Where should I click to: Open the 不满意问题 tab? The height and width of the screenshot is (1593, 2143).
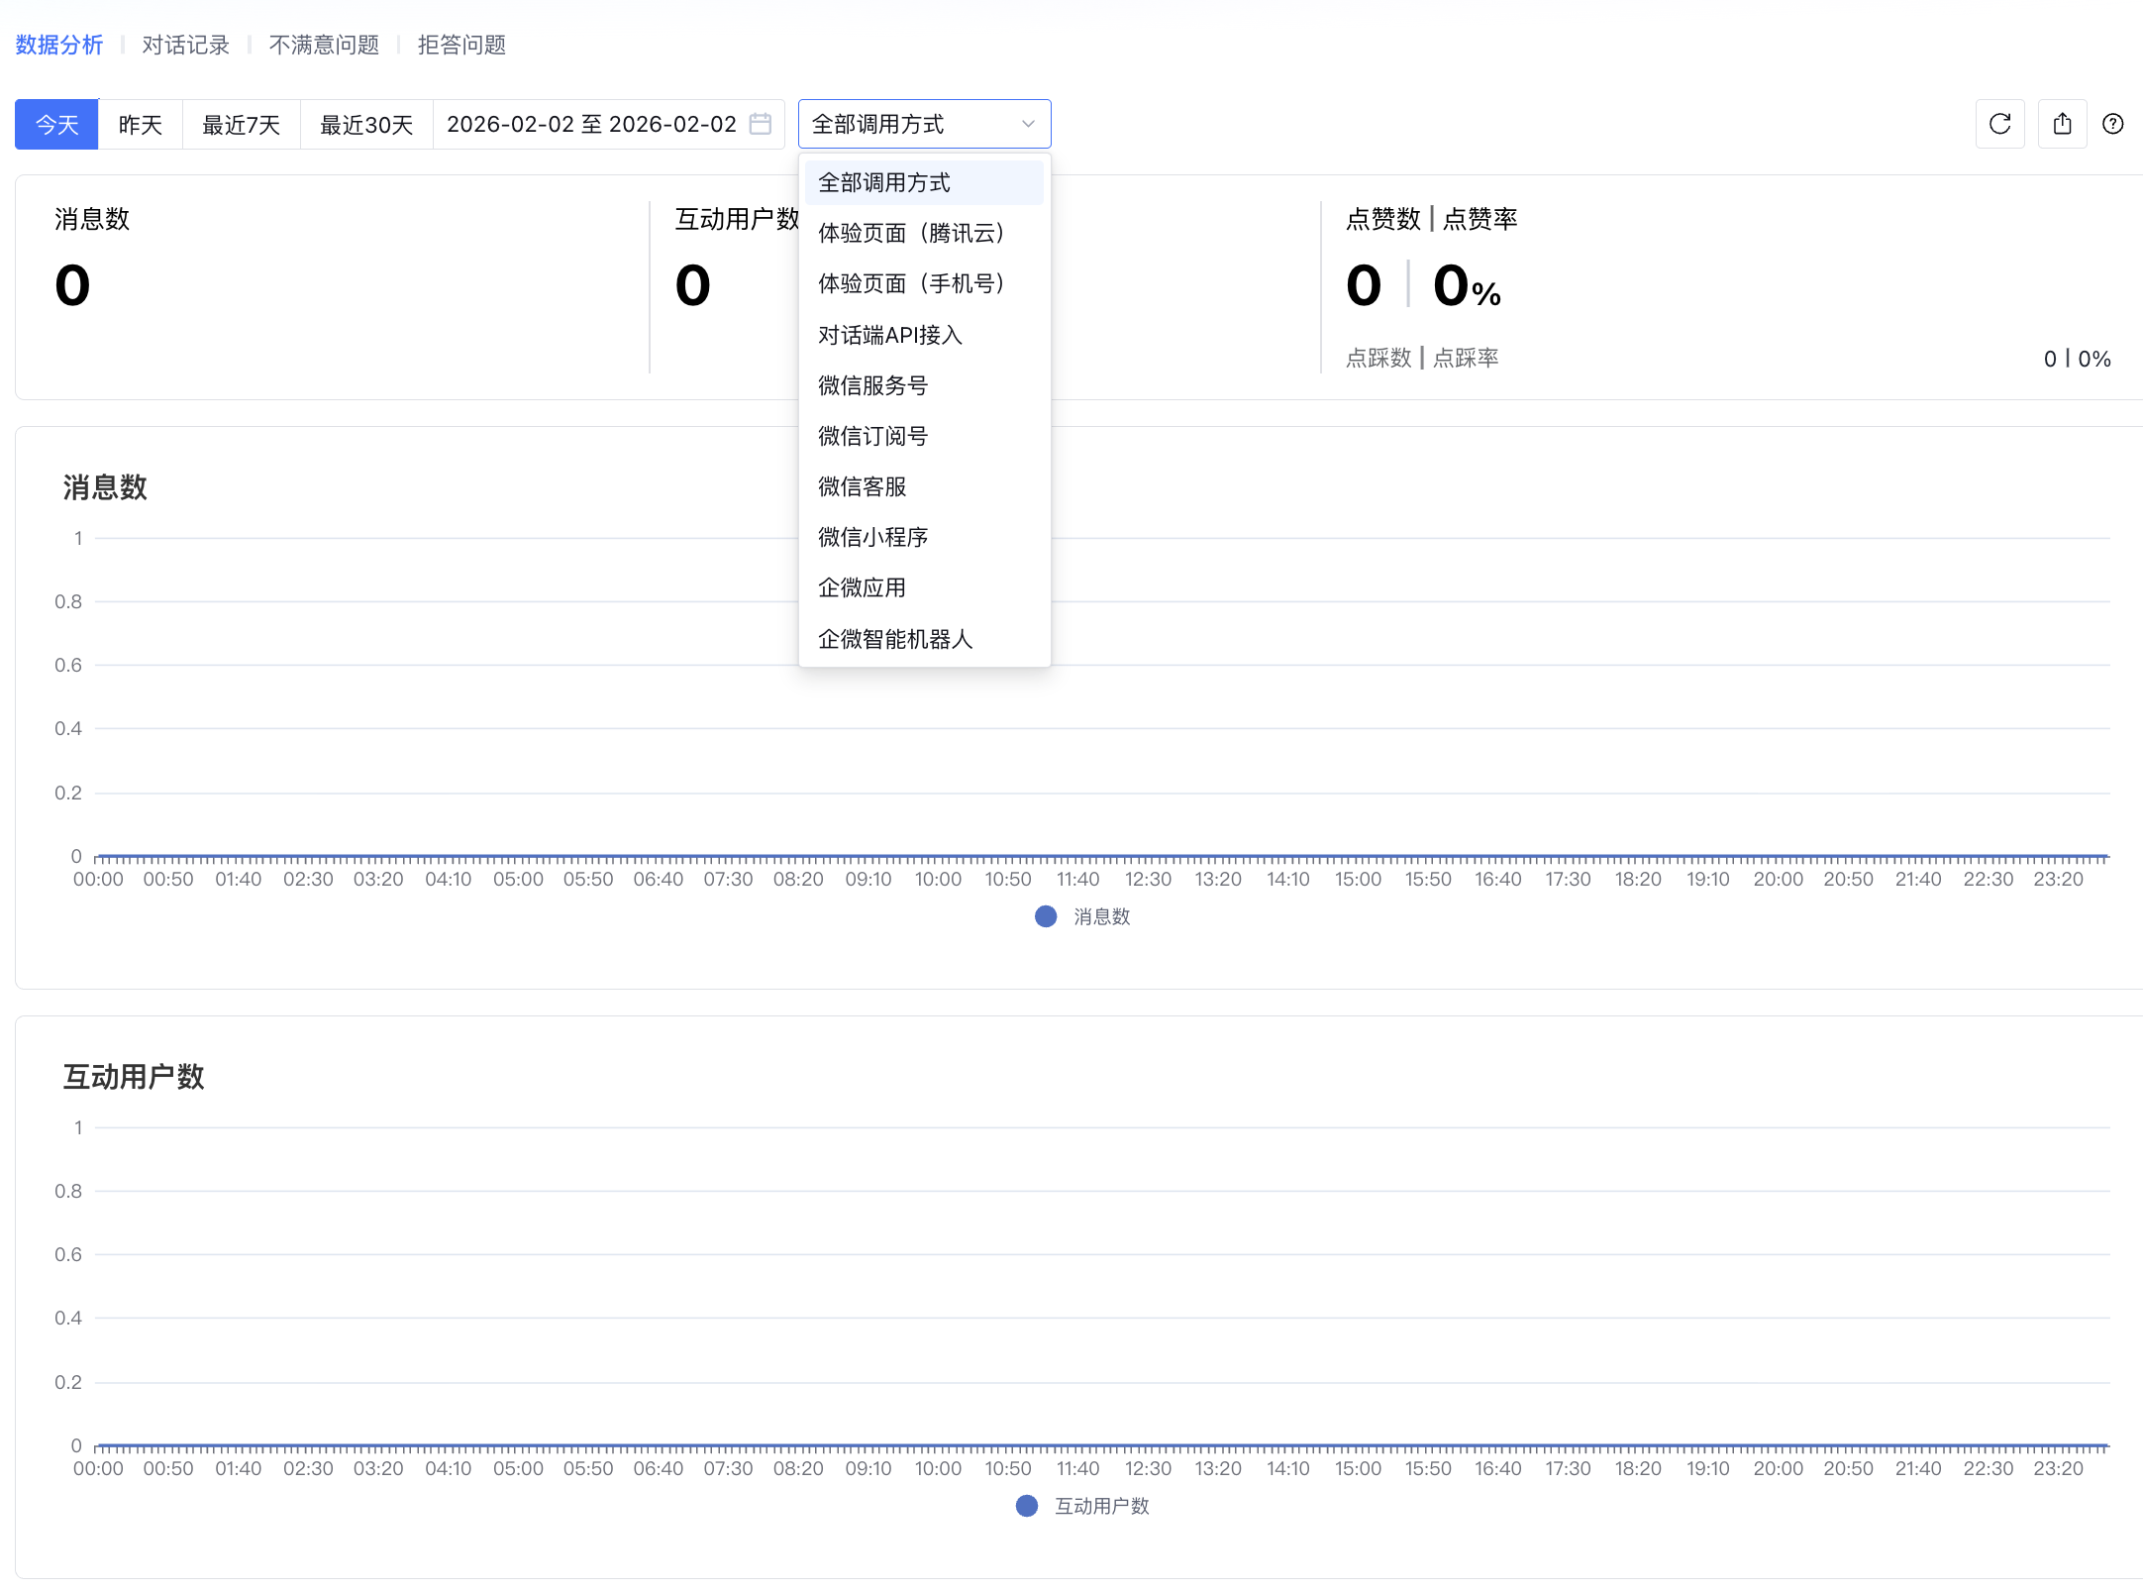[x=324, y=45]
